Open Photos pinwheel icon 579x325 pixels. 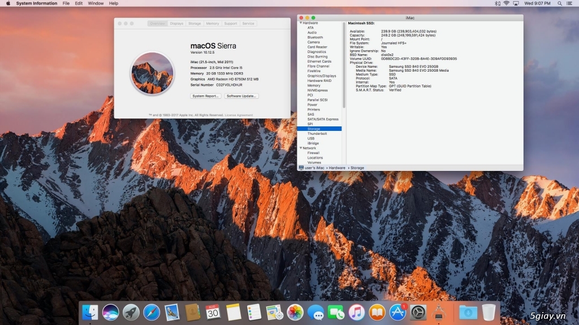tap(295, 313)
